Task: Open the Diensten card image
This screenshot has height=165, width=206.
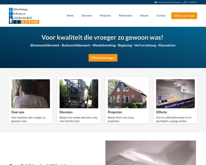Action: (79, 94)
